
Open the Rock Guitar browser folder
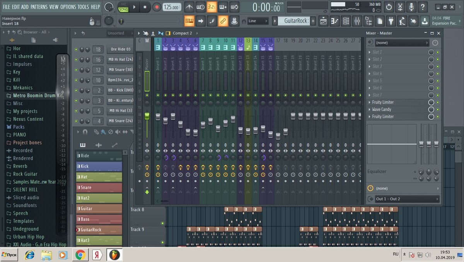(x=25, y=174)
